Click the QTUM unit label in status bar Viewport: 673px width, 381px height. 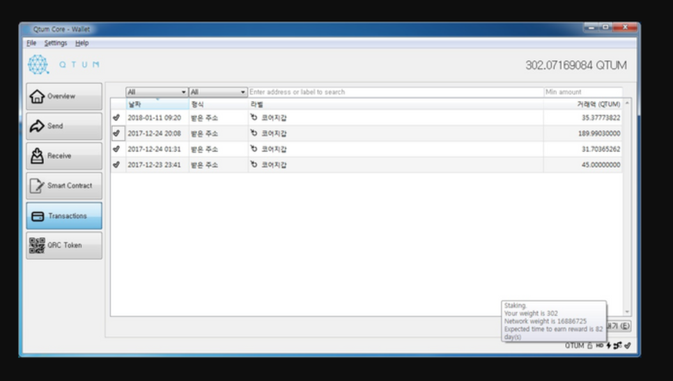click(574, 346)
